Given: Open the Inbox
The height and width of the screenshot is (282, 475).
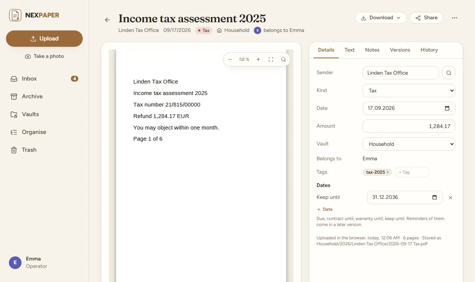Looking at the screenshot, I should pyautogui.click(x=44, y=79).
